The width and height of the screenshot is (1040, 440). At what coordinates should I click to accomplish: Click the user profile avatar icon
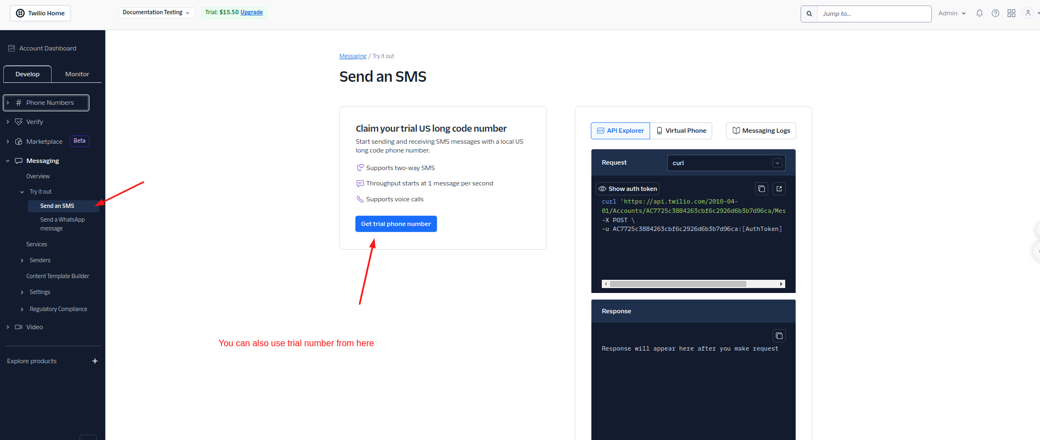[x=1027, y=13]
